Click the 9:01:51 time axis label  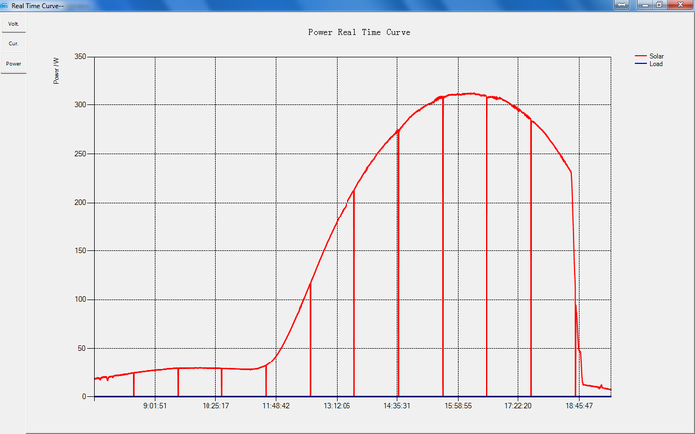155,406
